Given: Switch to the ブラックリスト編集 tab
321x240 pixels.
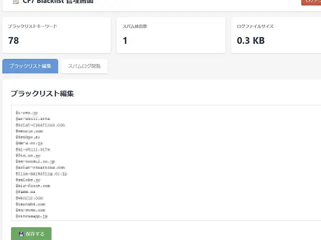Looking at the screenshot, I should pyautogui.click(x=30, y=66).
